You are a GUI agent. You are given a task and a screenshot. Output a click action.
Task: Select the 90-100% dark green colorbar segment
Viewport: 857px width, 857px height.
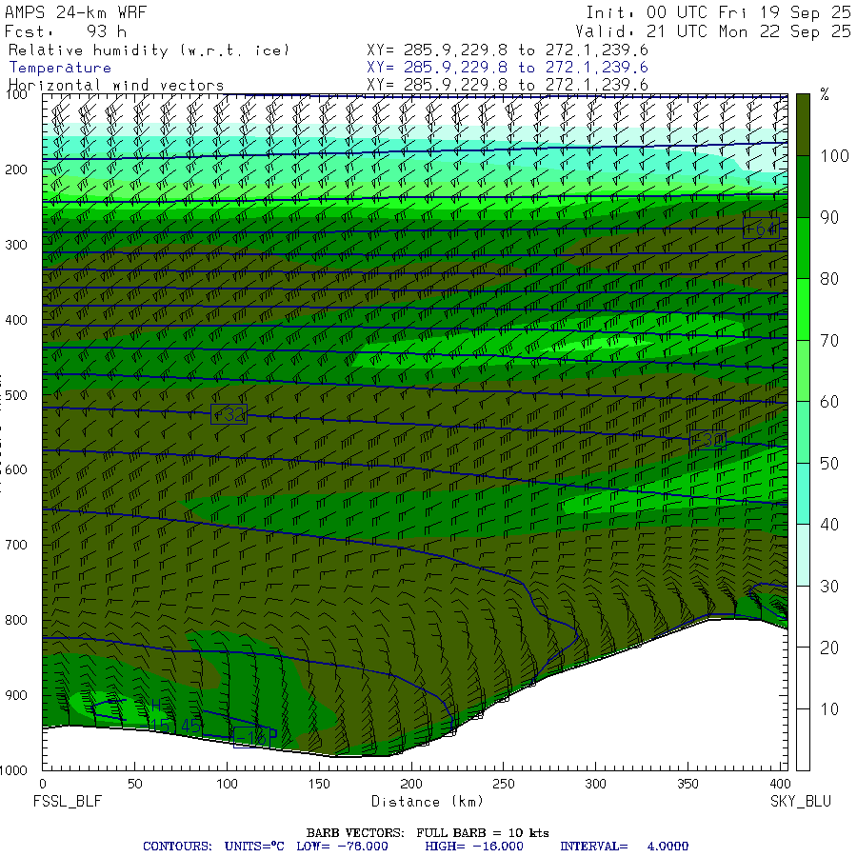(803, 187)
